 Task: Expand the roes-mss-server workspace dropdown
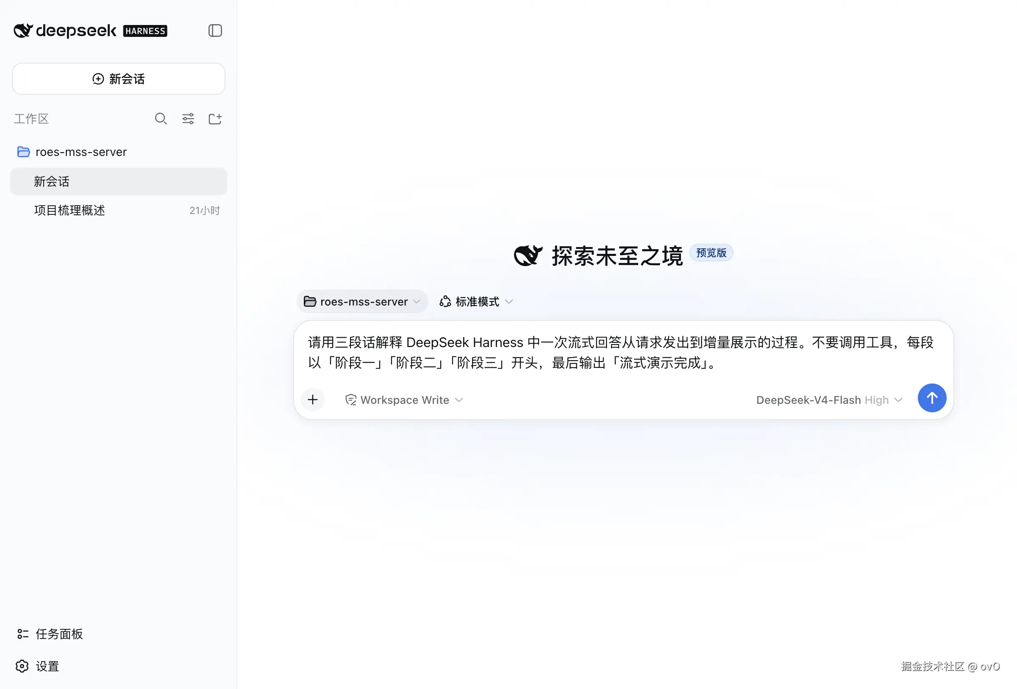click(x=362, y=301)
